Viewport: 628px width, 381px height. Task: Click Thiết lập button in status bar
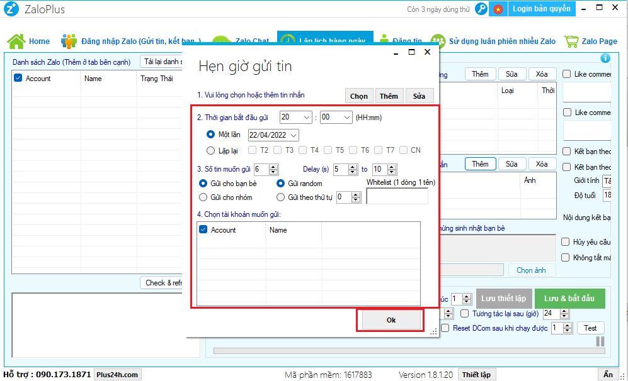coord(476,375)
